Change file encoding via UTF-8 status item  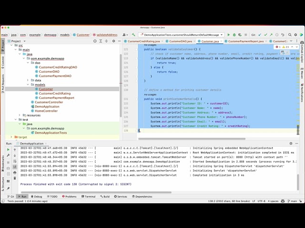(261, 201)
